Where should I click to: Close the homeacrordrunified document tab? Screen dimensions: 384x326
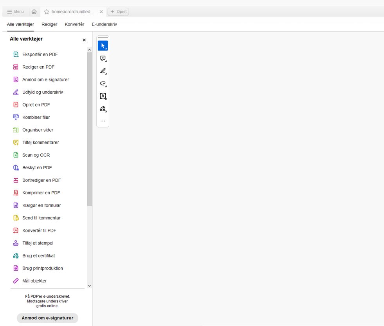pos(101,12)
